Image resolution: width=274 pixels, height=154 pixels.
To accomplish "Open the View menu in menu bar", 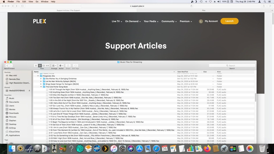I will tap(31, 1).
